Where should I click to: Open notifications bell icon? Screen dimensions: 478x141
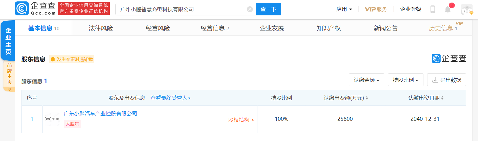[448, 9]
